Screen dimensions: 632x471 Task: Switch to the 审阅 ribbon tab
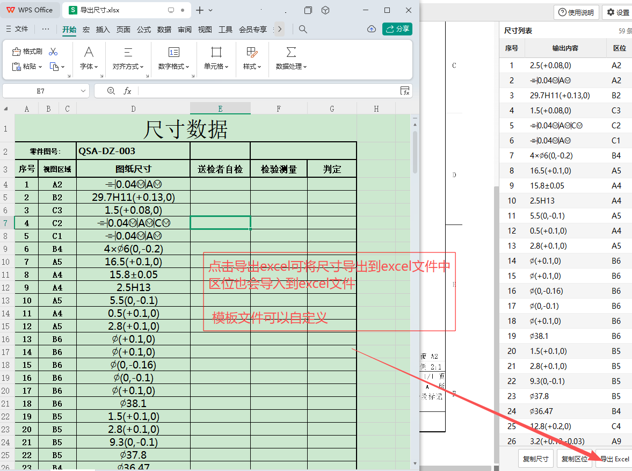click(185, 30)
